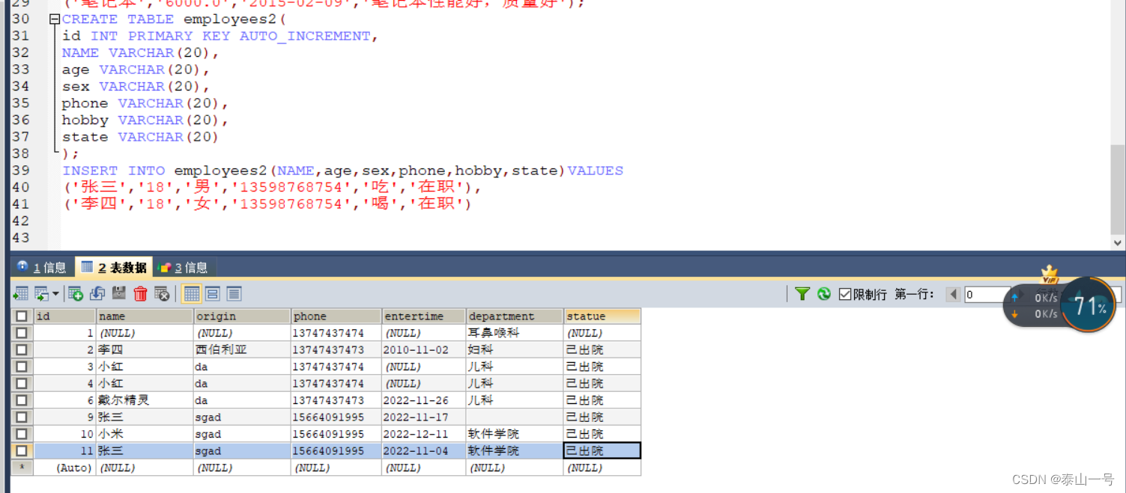The image size is (1126, 493).
Task: Collapse the CREATE TABLE code fold
Action: tap(54, 19)
